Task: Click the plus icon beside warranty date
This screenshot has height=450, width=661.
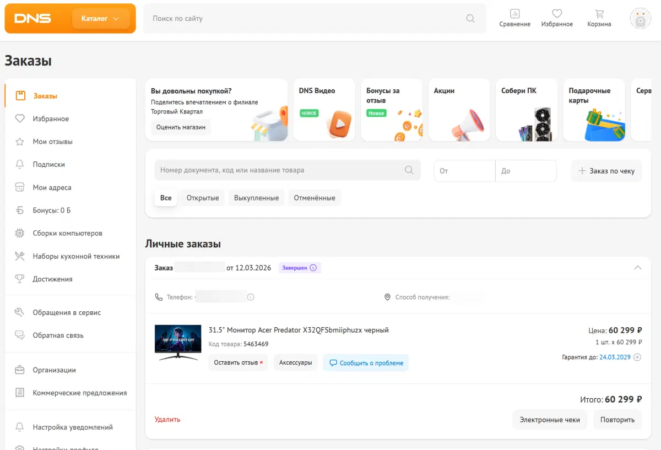Action: point(637,357)
